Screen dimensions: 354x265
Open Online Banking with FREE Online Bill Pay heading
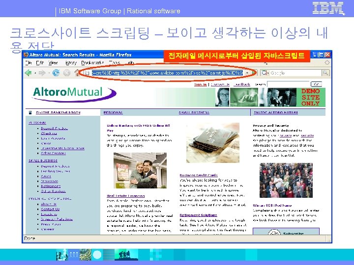tap(138, 128)
